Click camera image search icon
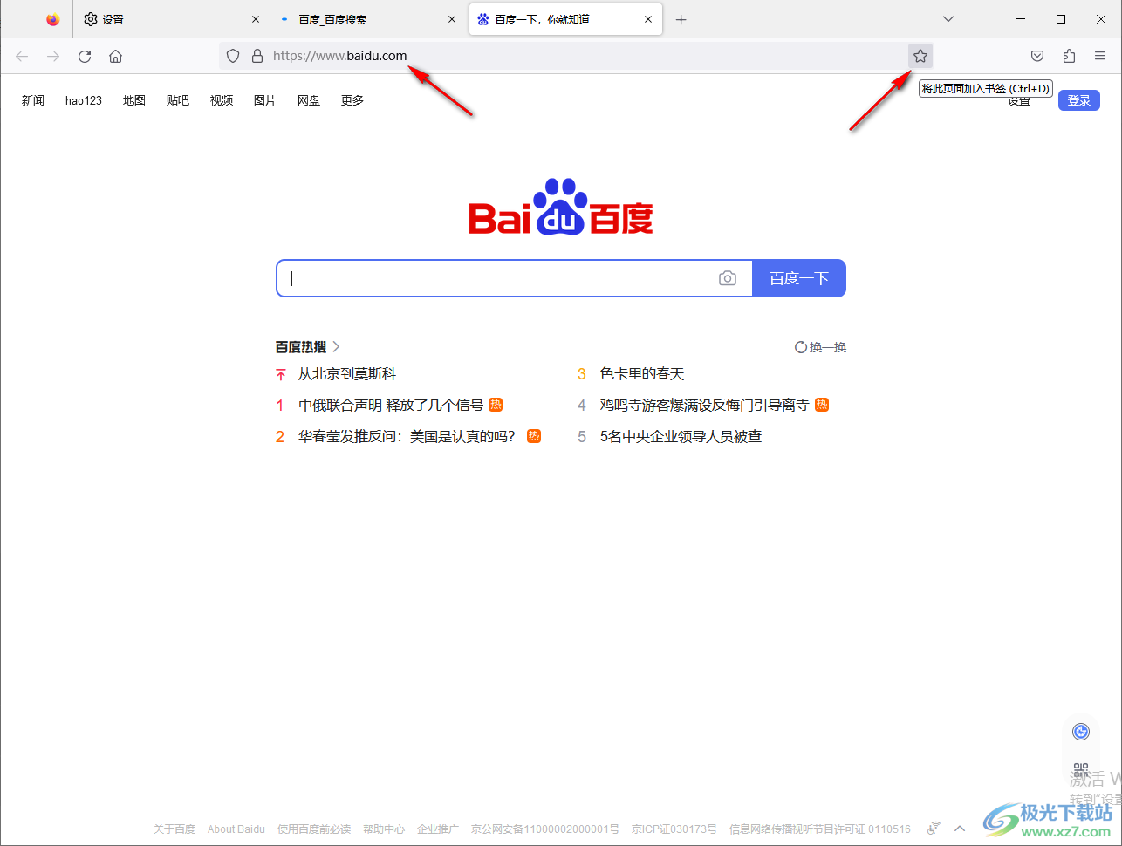1122x846 pixels. (x=728, y=278)
